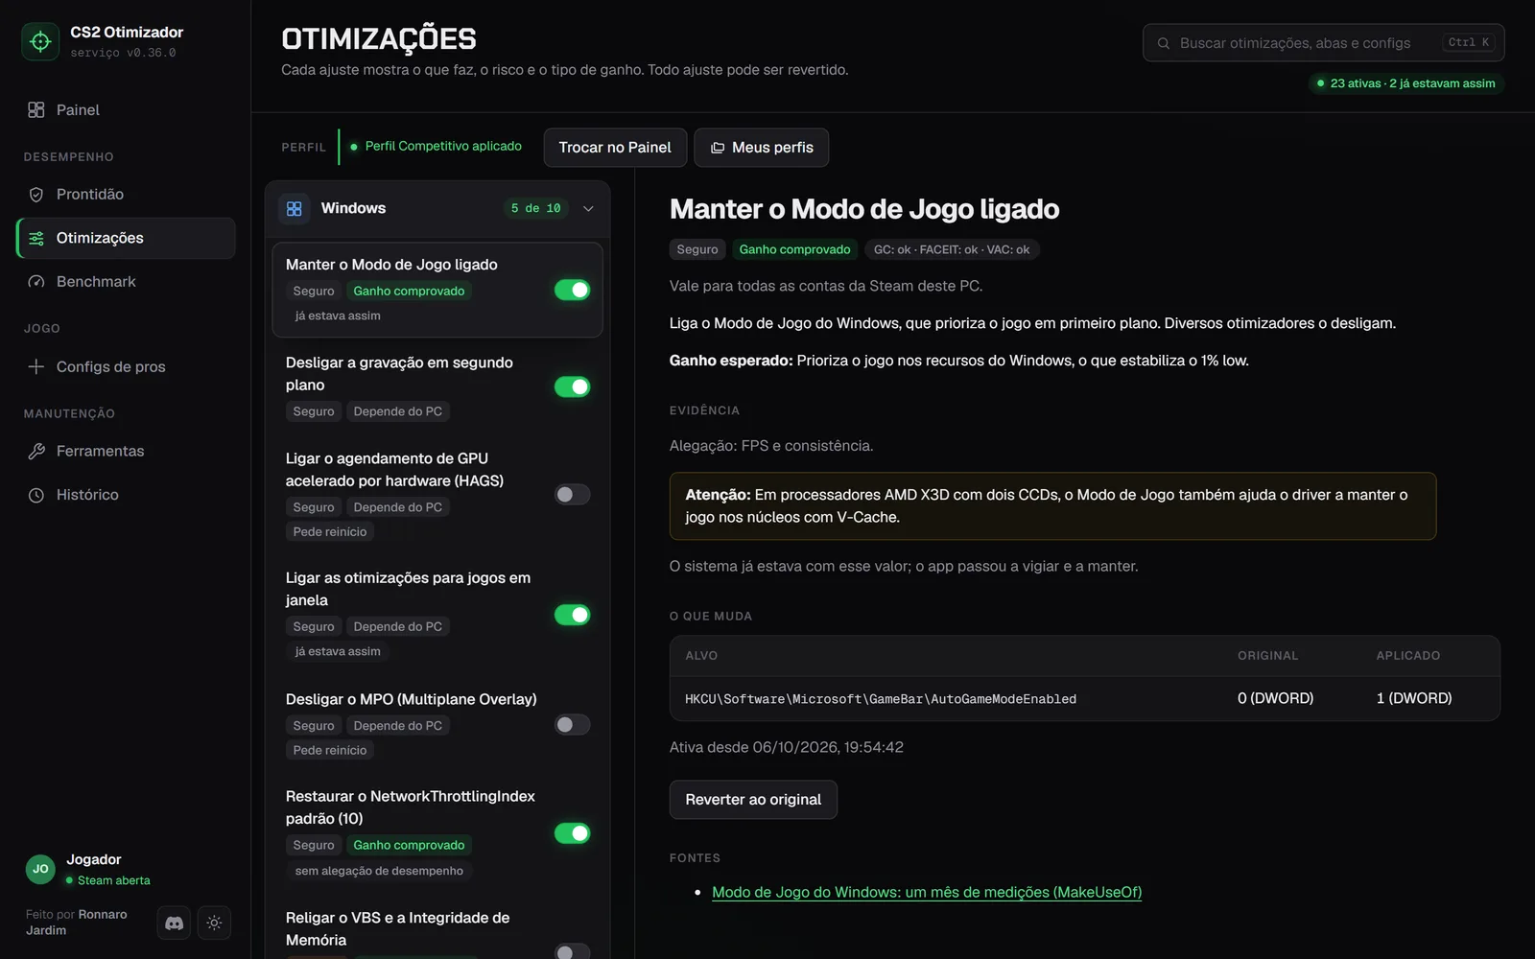Click the Prontidão shield icon
This screenshot has height=959, width=1535.
36,195
